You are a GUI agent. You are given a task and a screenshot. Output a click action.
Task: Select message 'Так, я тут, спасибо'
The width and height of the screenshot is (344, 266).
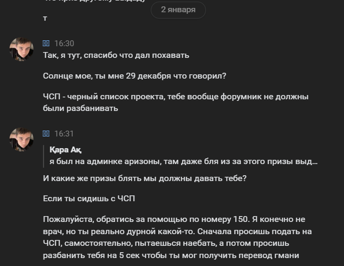[x=116, y=55]
